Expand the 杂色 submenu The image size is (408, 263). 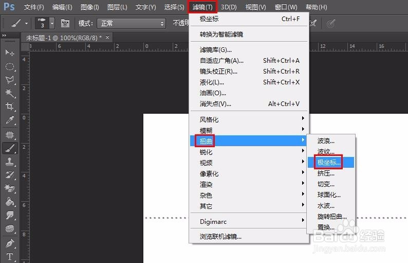(x=249, y=195)
